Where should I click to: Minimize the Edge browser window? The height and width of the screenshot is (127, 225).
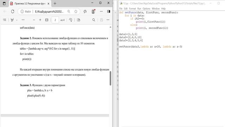(x=92, y=3)
